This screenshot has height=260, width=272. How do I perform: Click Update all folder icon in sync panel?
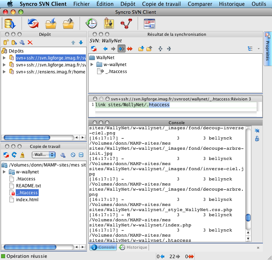tap(141, 49)
